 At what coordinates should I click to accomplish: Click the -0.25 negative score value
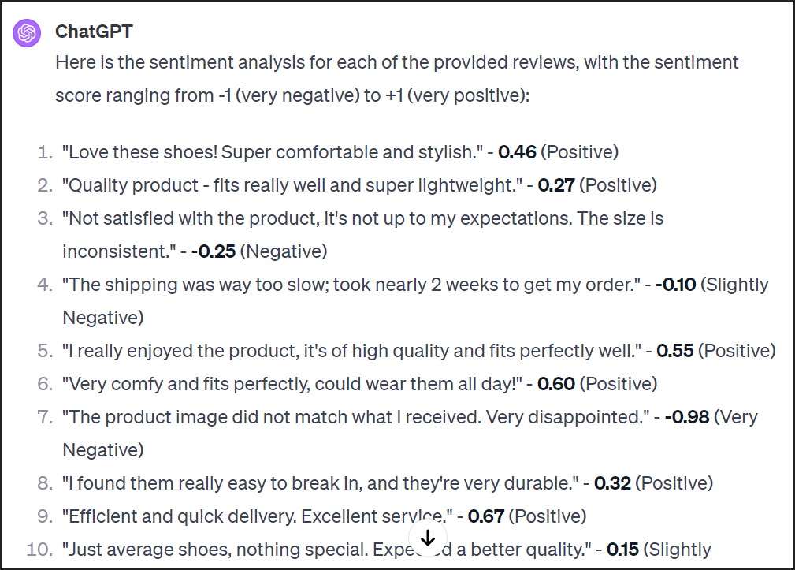(213, 251)
